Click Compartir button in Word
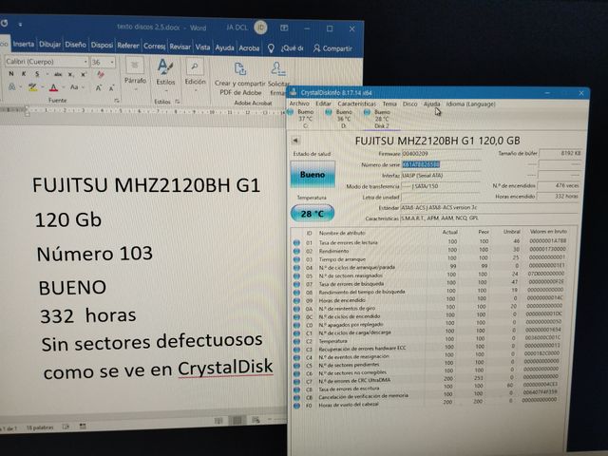The height and width of the screenshot is (456, 608). 333,48
